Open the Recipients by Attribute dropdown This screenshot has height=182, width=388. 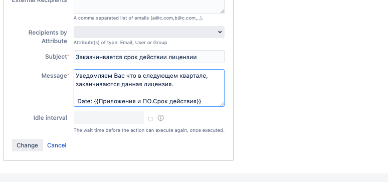[x=149, y=32]
